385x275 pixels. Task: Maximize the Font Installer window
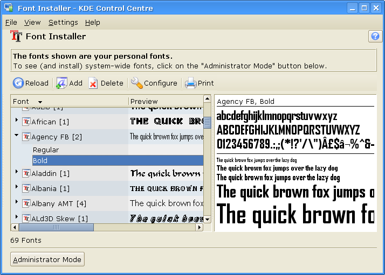click(x=365, y=8)
